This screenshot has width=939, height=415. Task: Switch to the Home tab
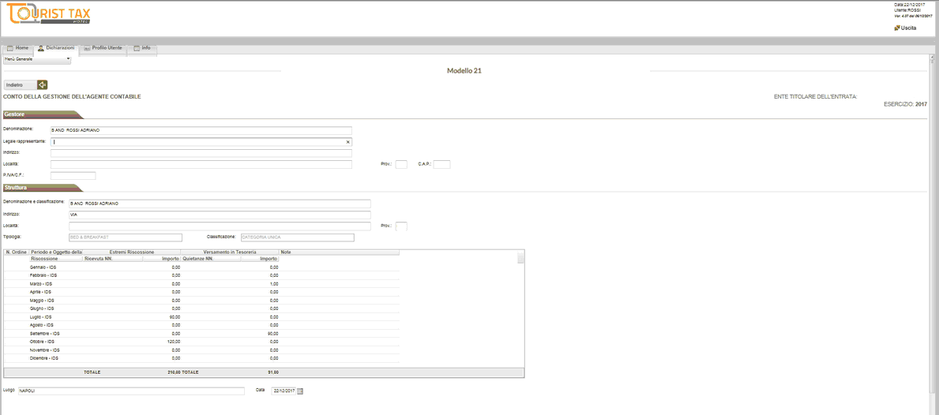[17, 48]
